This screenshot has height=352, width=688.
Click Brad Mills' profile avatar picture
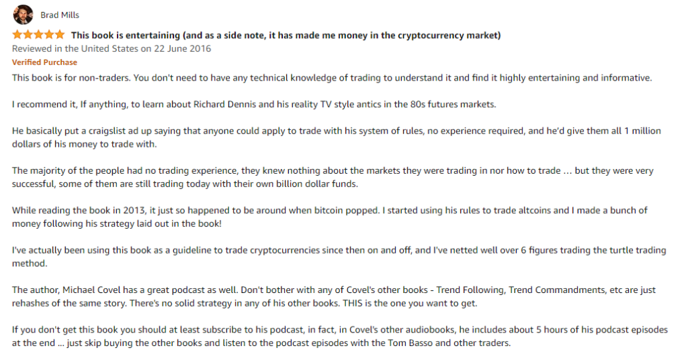pos(23,15)
